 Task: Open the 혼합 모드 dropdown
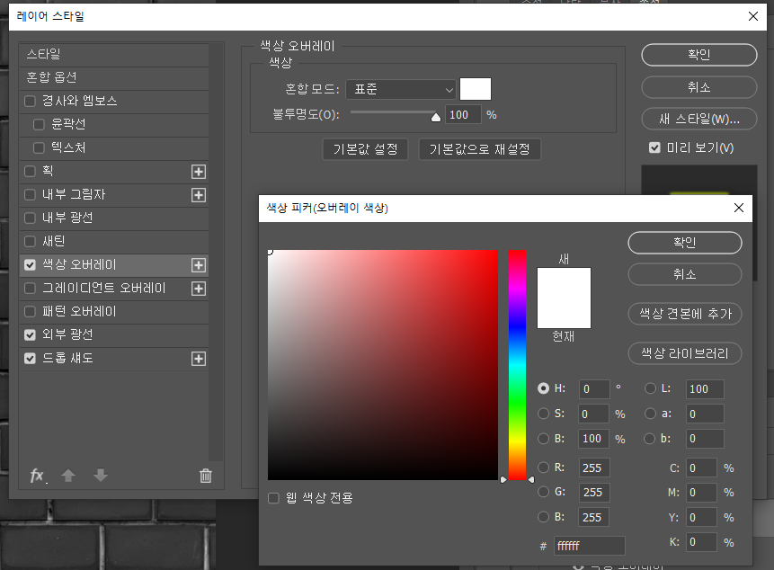click(x=400, y=89)
